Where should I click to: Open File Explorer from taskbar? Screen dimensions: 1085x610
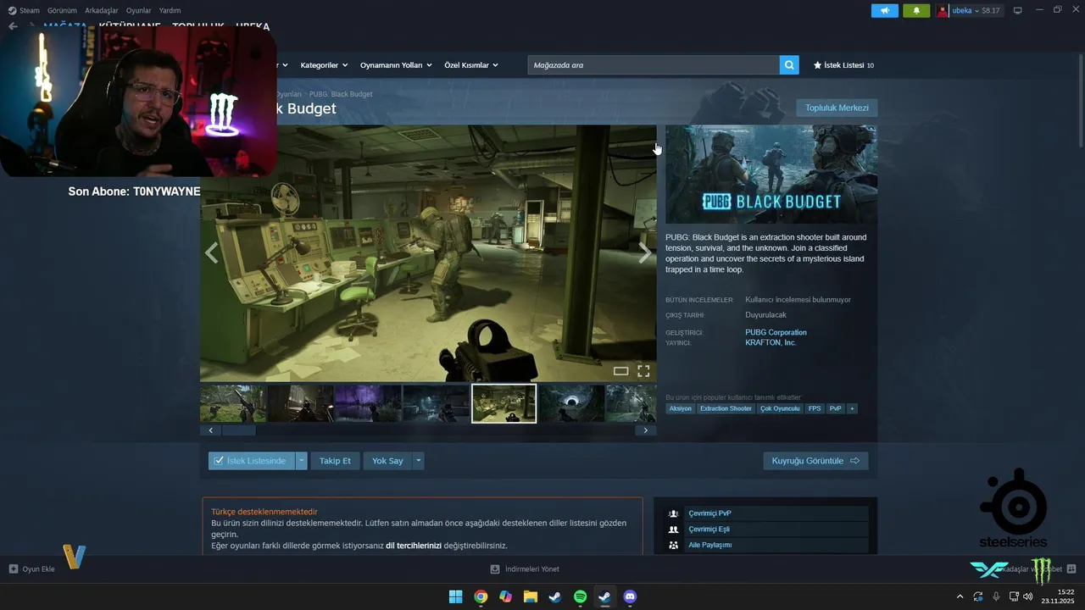point(530,596)
